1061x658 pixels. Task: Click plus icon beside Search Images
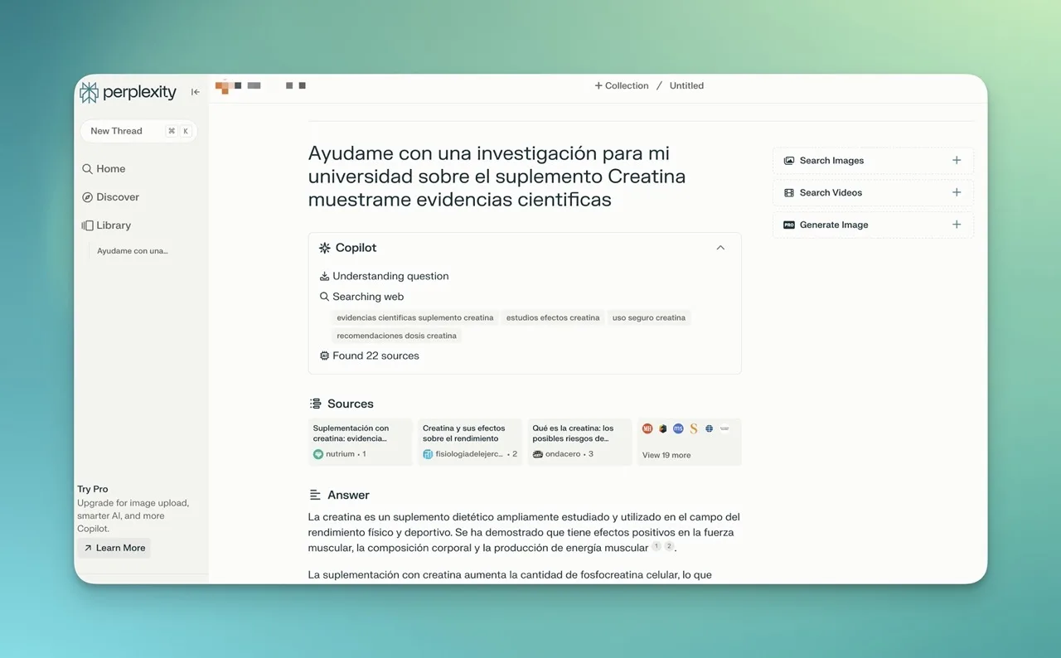tap(957, 161)
